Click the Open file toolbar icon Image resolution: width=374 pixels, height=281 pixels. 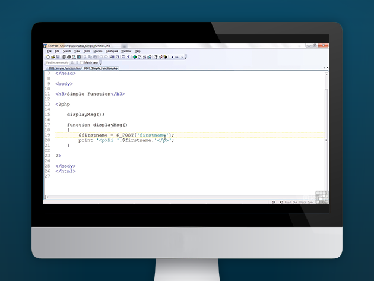click(52, 57)
